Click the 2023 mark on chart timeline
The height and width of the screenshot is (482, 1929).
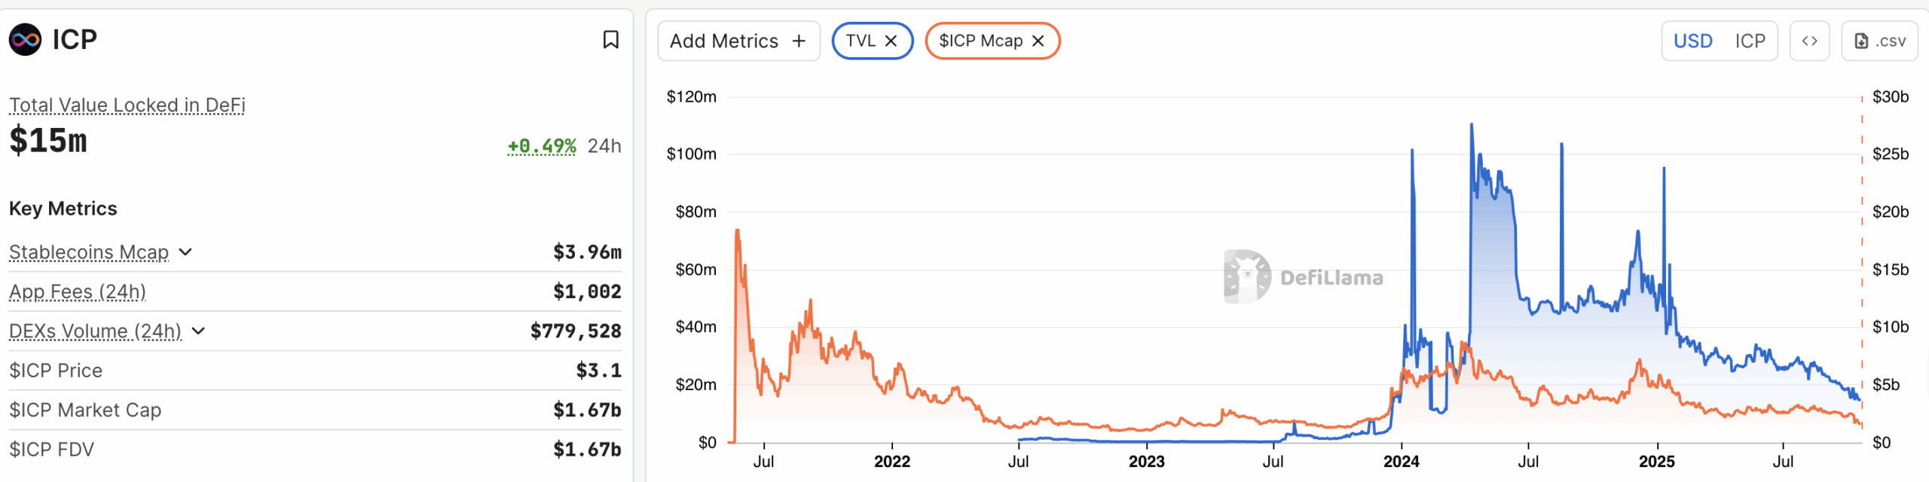tap(1146, 461)
